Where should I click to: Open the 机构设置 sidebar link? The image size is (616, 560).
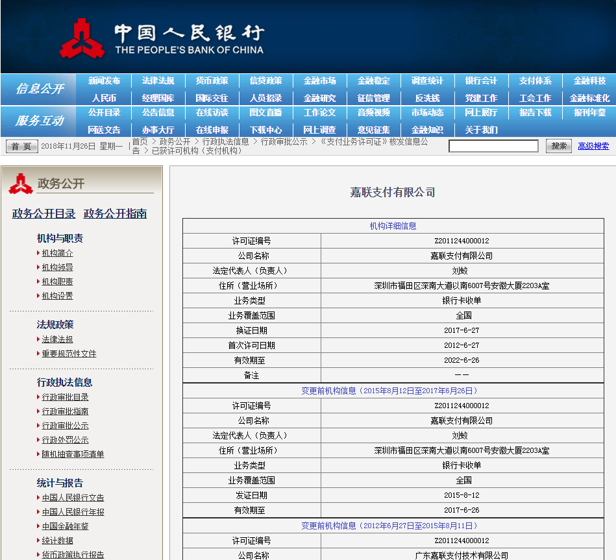57,296
